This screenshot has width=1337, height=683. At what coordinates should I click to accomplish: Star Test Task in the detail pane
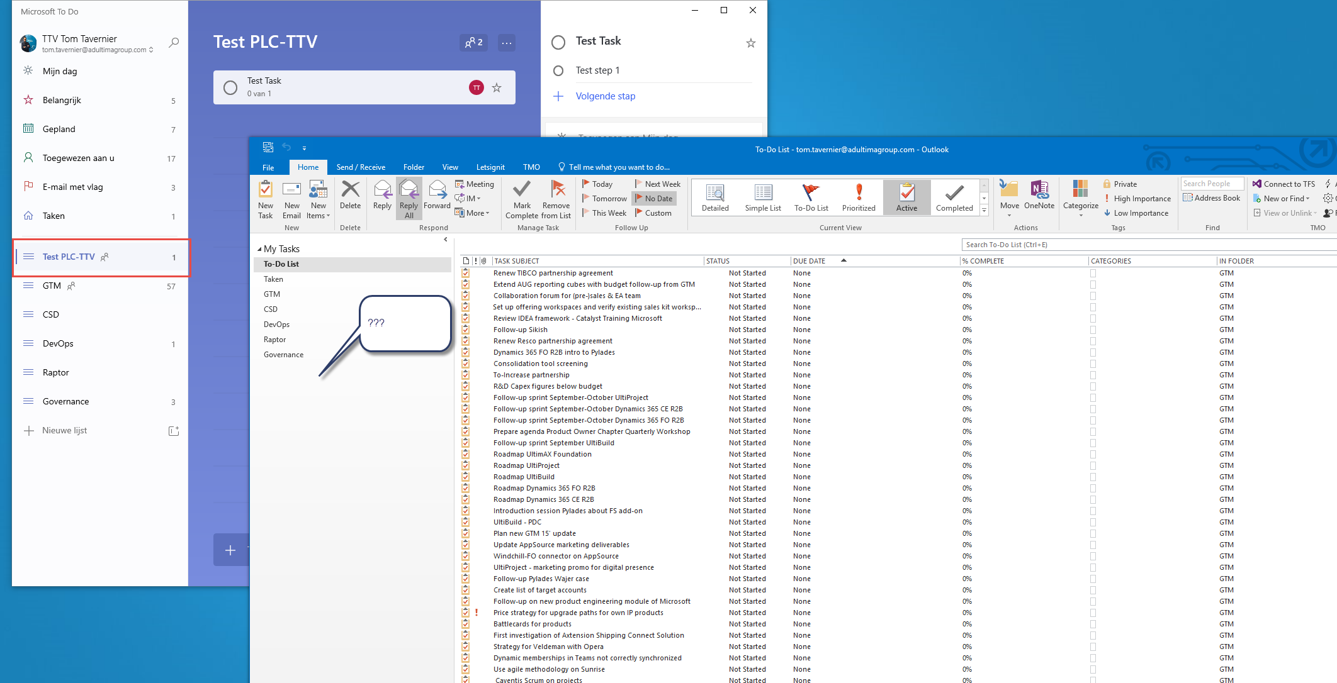(750, 43)
